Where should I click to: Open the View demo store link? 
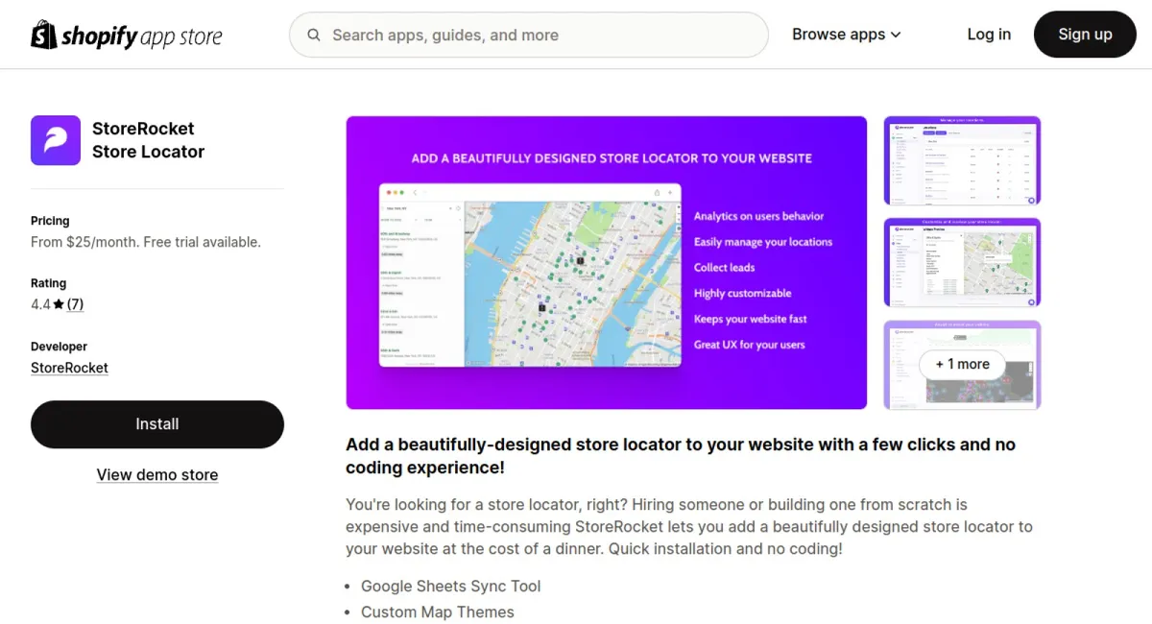click(x=157, y=475)
